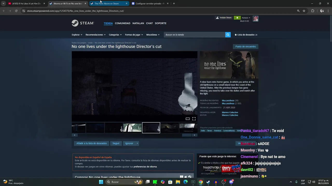
Task: Expand the Explorar menu
Action: click(x=77, y=35)
